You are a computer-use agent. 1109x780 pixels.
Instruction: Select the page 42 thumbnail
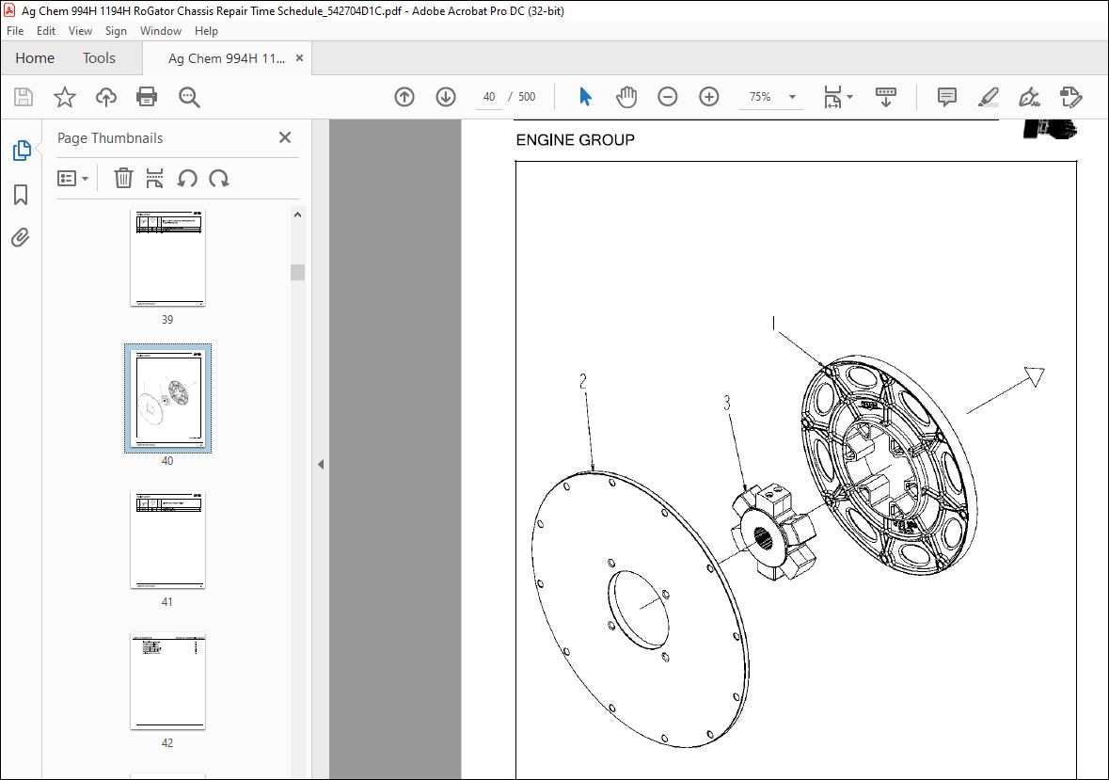tap(167, 681)
